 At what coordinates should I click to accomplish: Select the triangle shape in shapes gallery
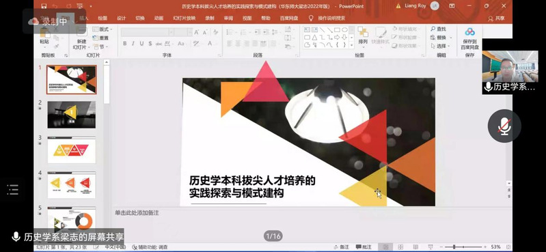[314, 38]
